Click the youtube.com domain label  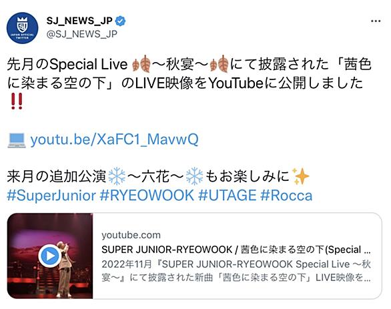click(131, 235)
